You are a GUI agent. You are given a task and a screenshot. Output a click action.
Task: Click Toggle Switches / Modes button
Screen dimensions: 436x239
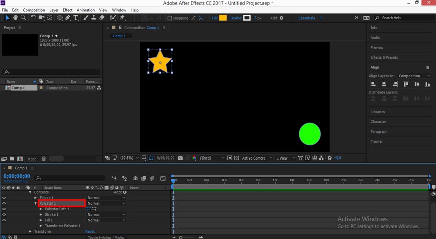tap(105, 237)
